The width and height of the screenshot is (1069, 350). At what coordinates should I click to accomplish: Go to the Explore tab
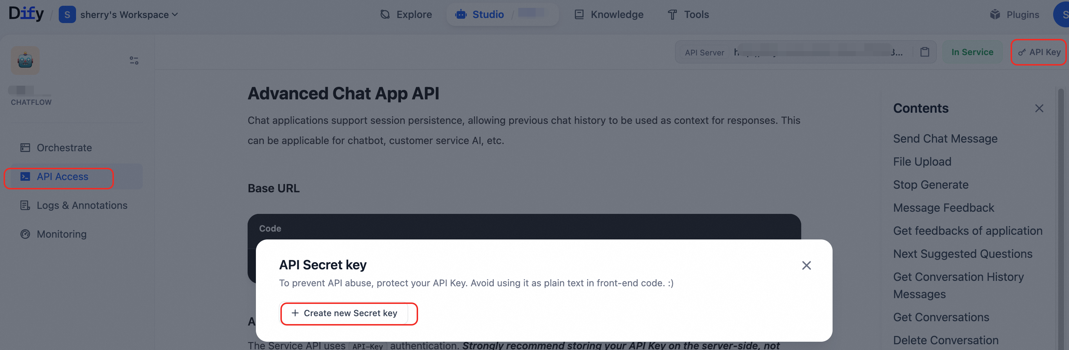[x=406, y=14]
